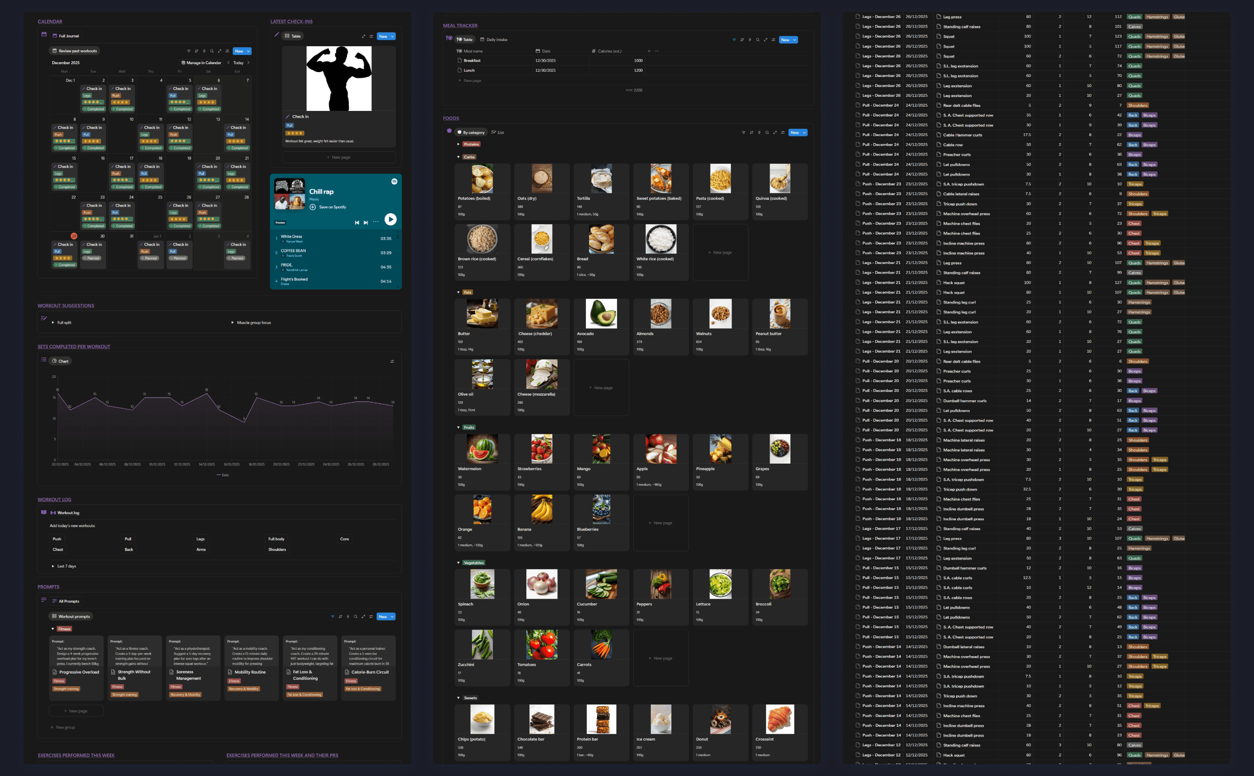Screen dimensions: 1254x776
Task: Expand the Last 7 days toggle
Action: coord(53,566)
